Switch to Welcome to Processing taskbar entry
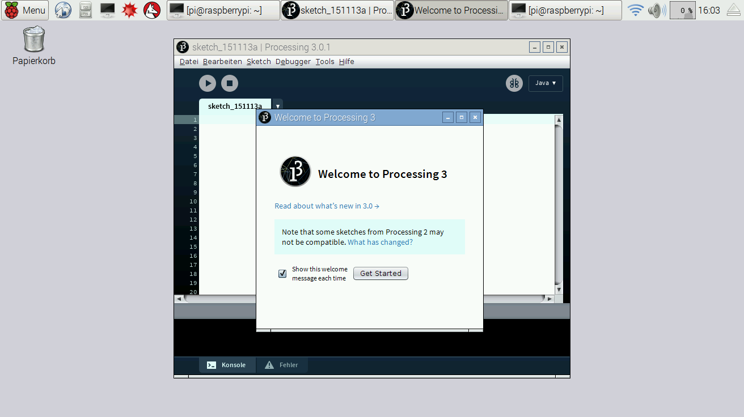The width and height of the screenshot is (744, 417). point(451,10)
